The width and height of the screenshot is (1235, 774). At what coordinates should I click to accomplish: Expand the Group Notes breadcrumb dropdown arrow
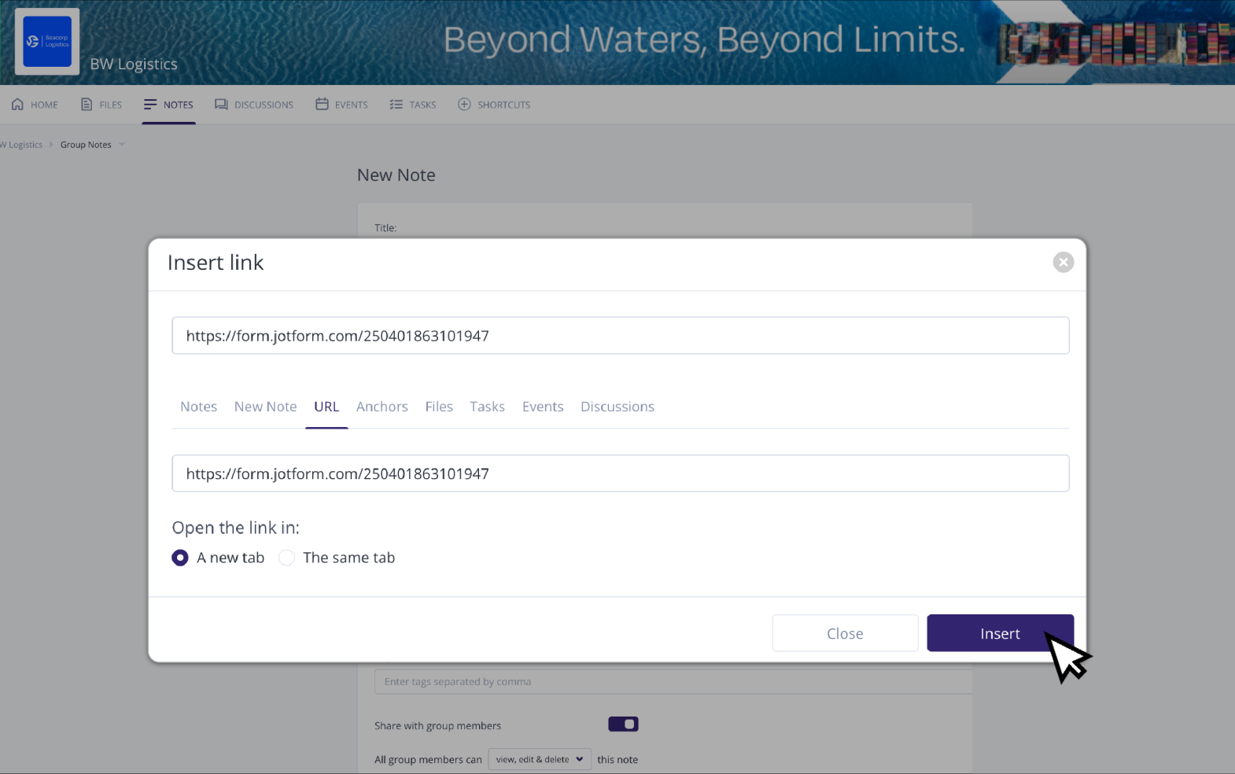pyautogui.click(x=122, y=145)
